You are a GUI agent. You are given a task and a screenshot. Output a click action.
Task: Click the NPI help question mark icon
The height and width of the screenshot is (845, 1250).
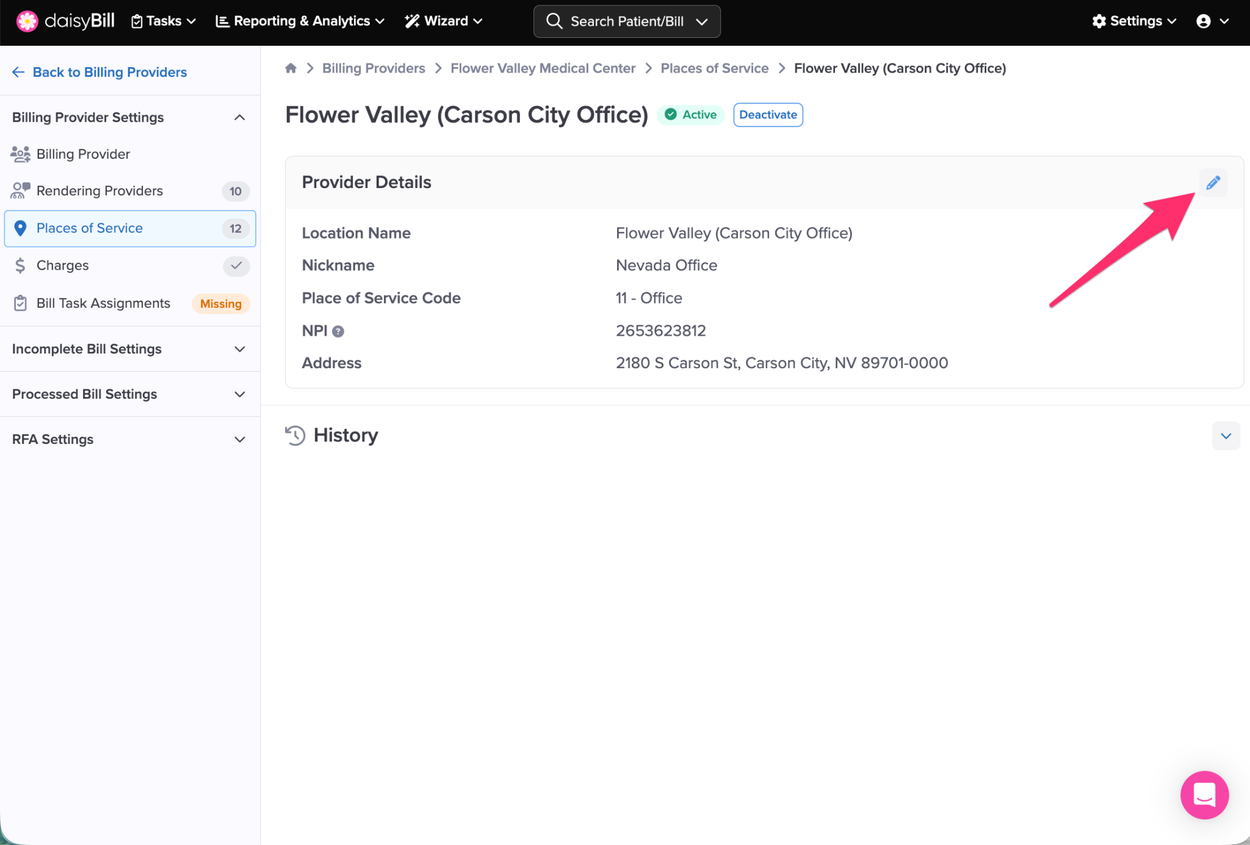[x=338, y=331]
